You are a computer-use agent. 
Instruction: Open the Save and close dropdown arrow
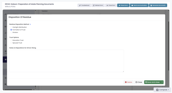[x=162, y=82]
